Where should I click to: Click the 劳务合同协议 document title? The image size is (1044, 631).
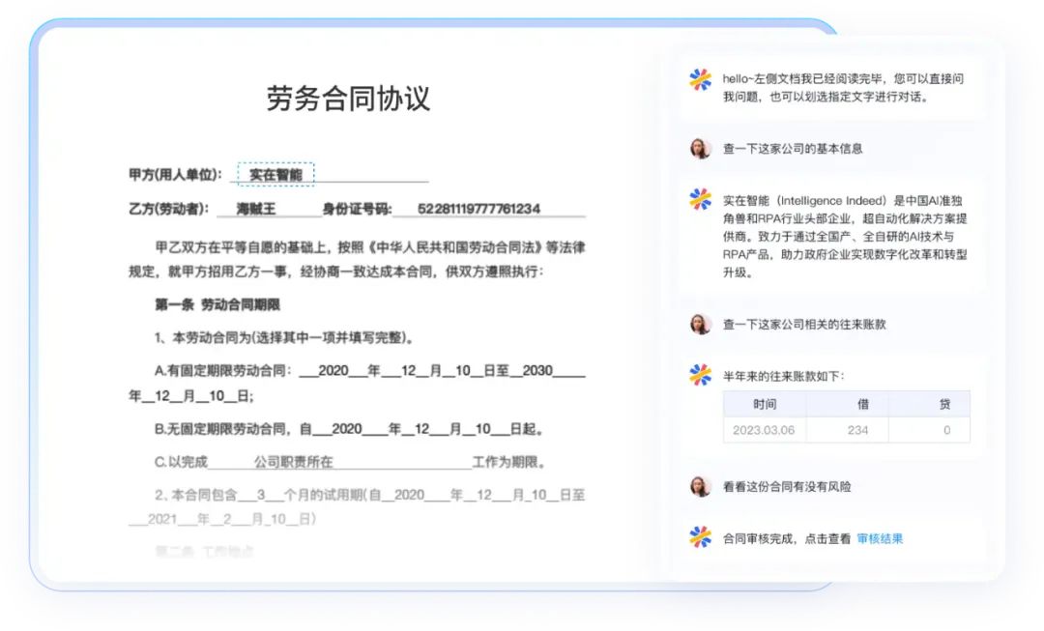(x=348, y=99)
